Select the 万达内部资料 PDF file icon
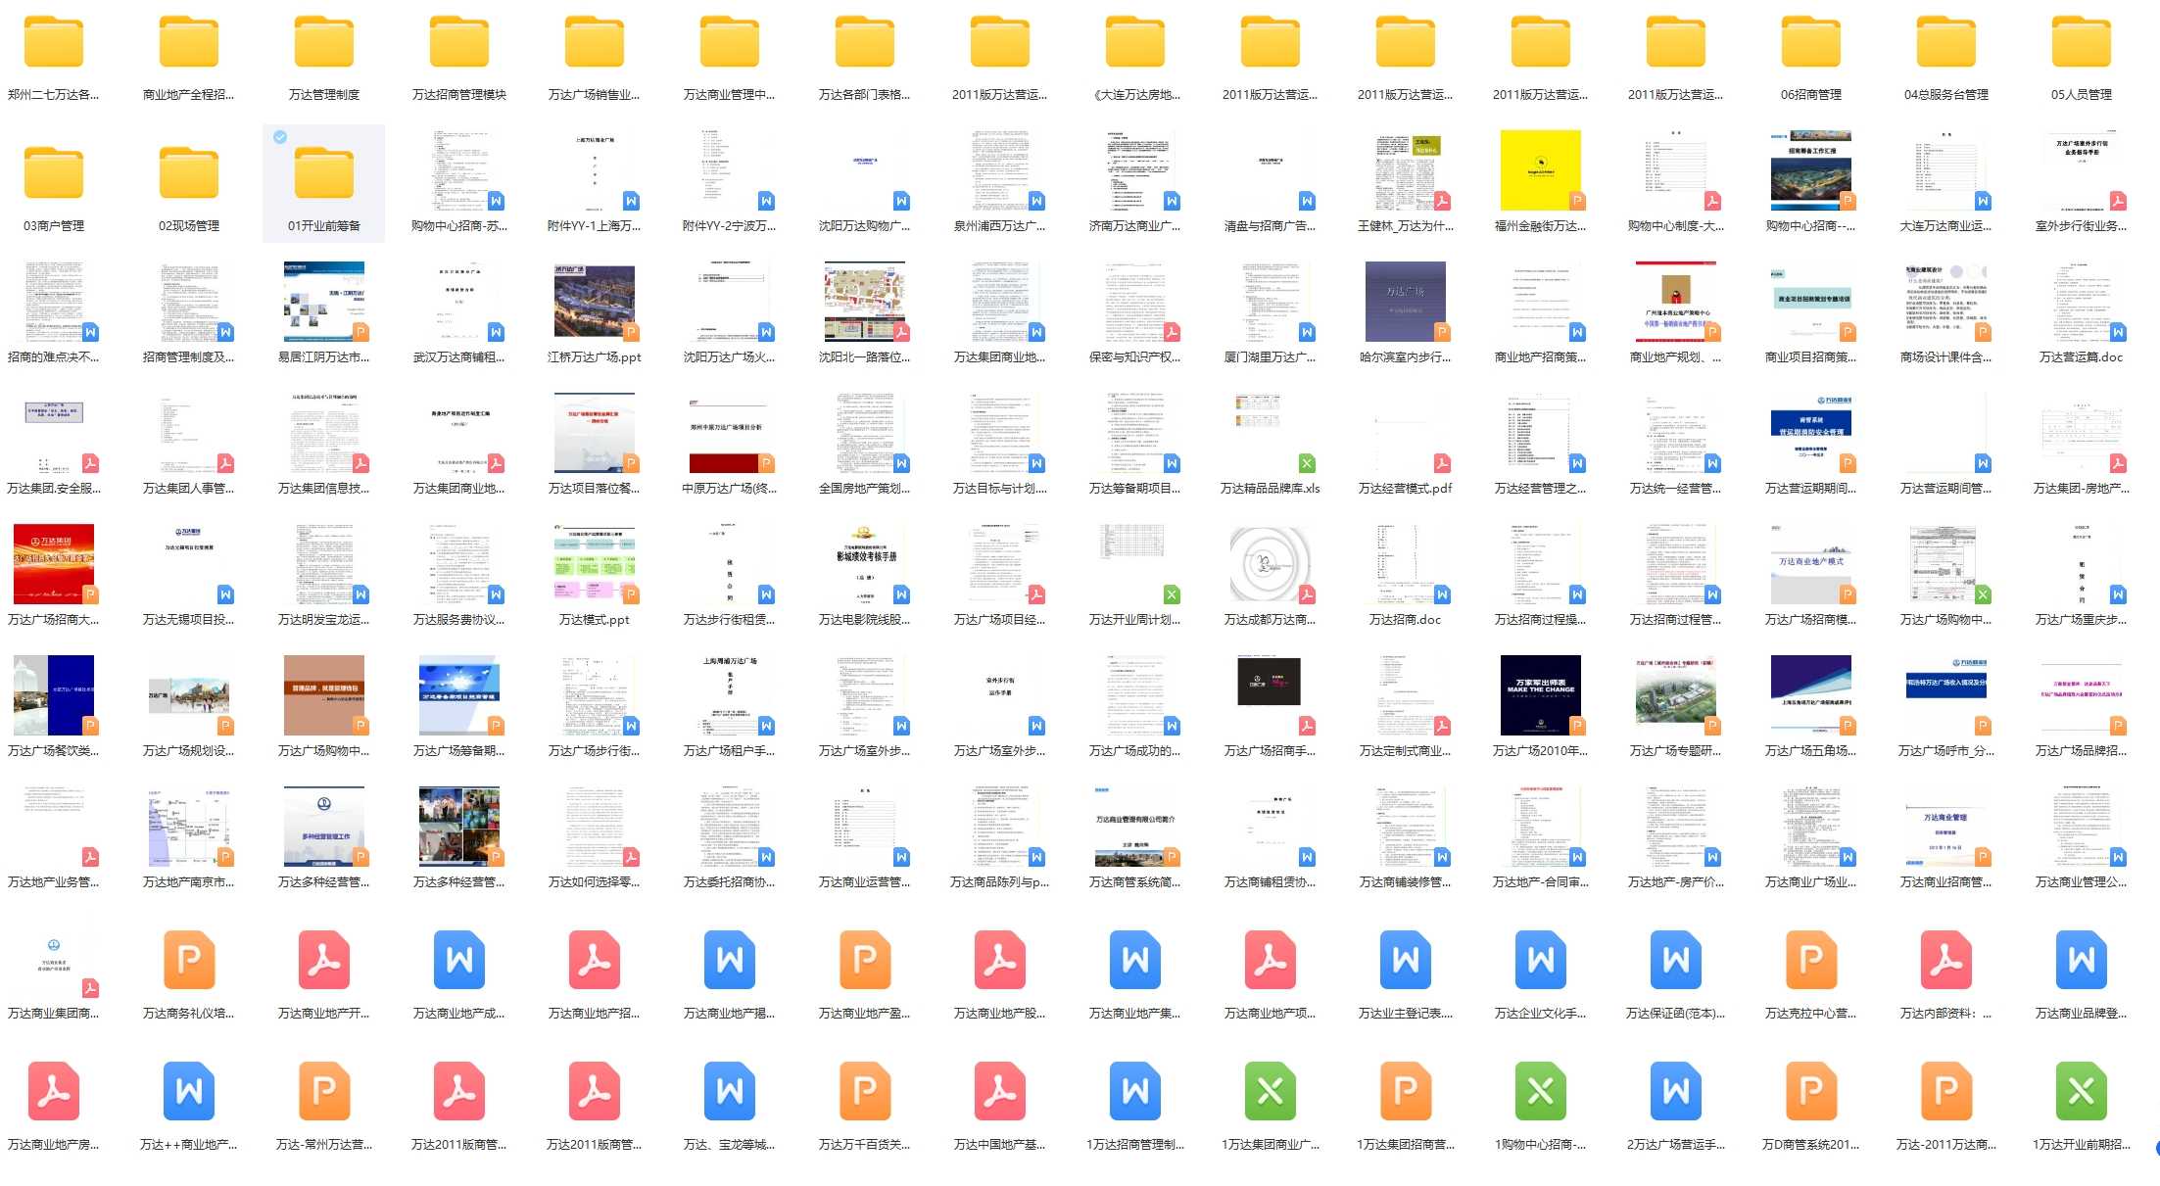2160x1186 pixels. point(1946,961)
